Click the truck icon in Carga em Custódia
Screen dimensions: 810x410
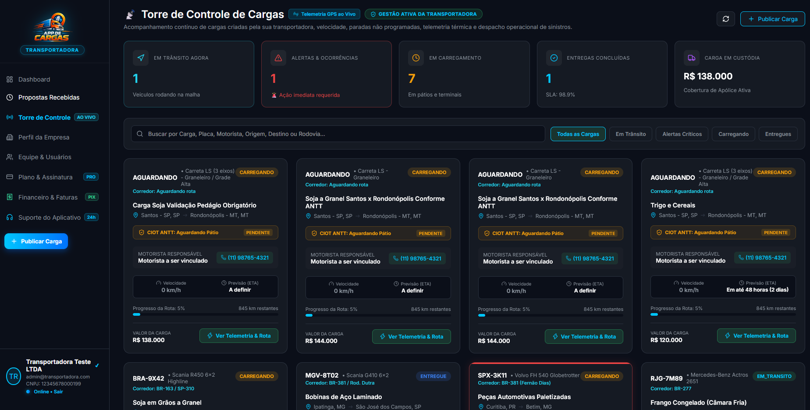coord(691,58)
